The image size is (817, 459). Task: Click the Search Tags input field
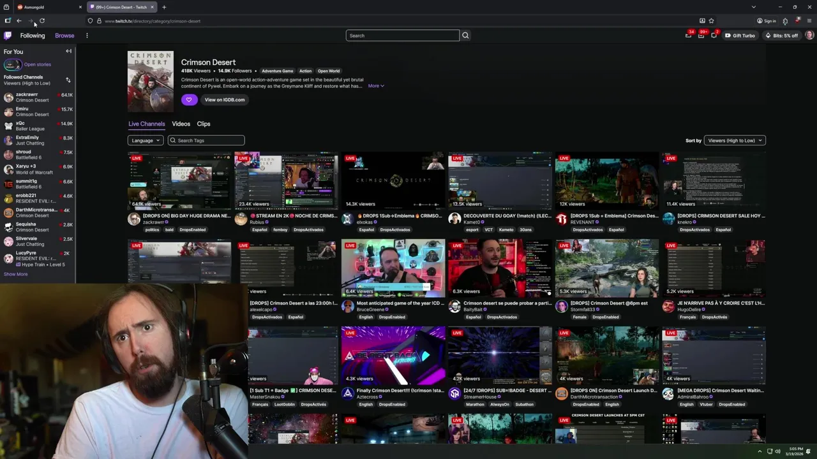click(x=206, y=140)
